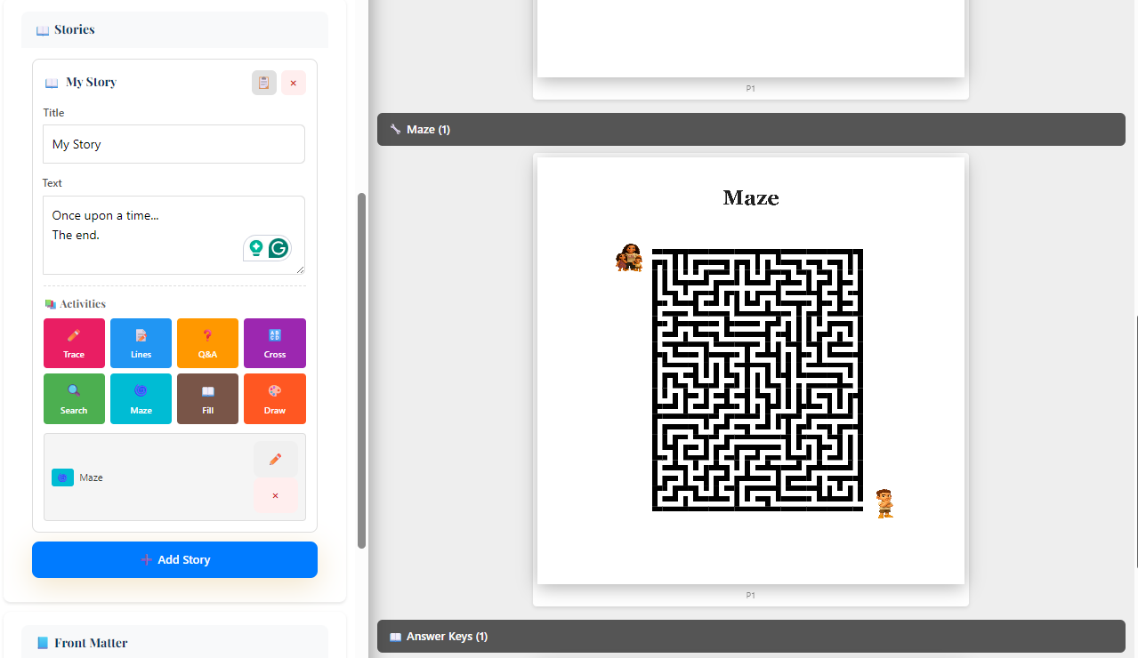This screenshot has height=658, width=1138.
Task: Select the Draw activity icon
Action: click(x=274, y=398)
